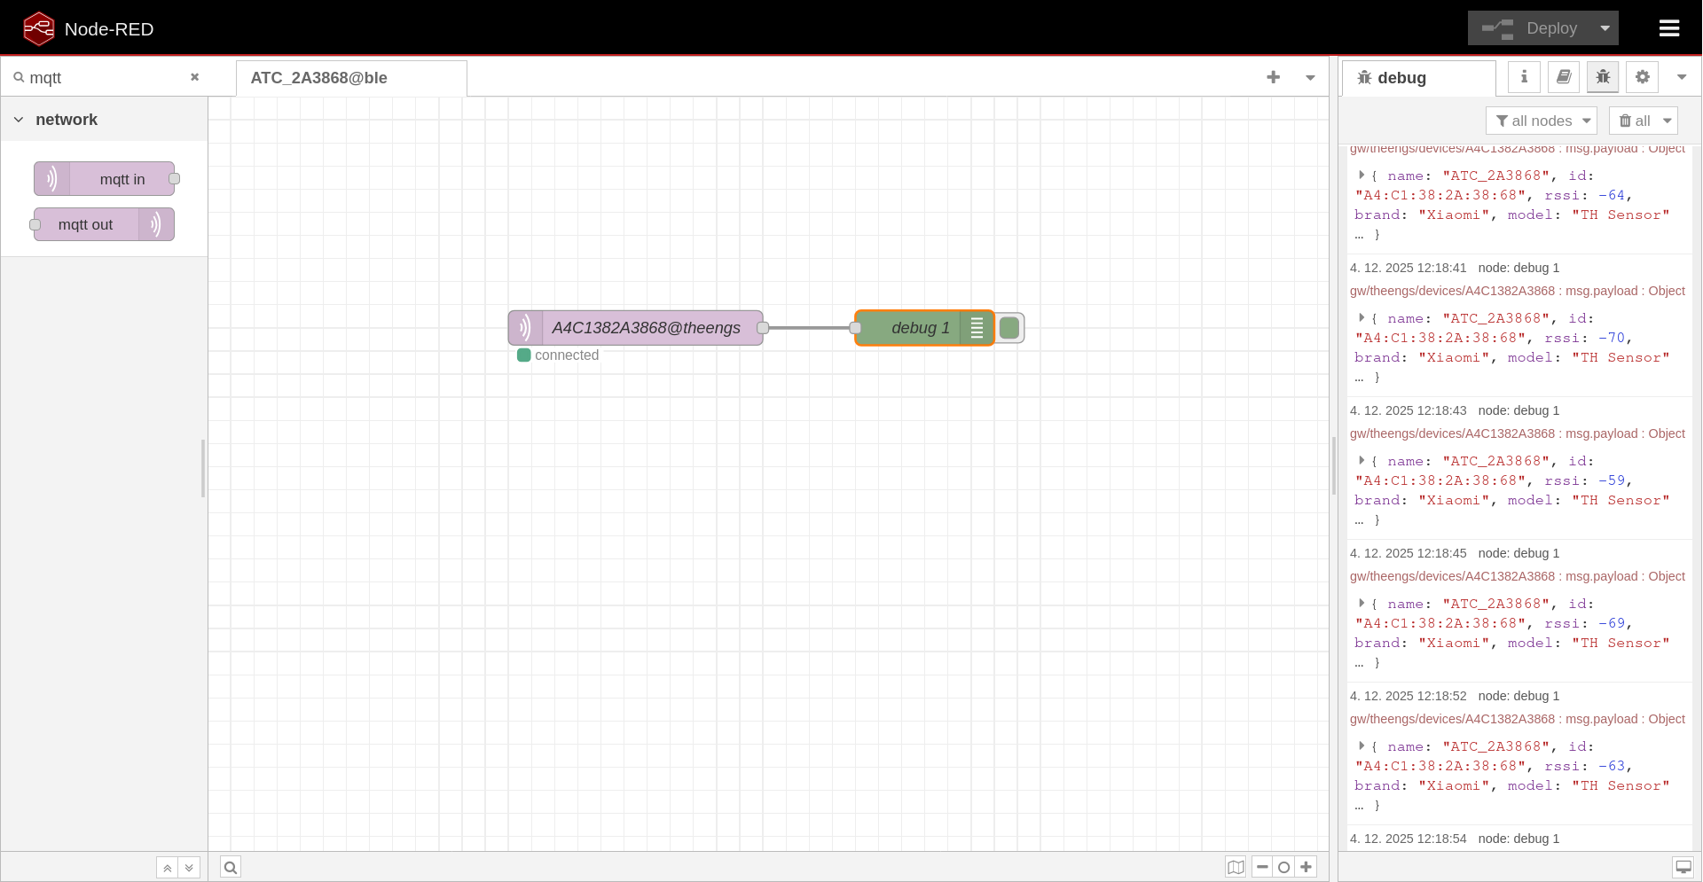Open the configuration nodes gear icon

[x=1642, y=77]
